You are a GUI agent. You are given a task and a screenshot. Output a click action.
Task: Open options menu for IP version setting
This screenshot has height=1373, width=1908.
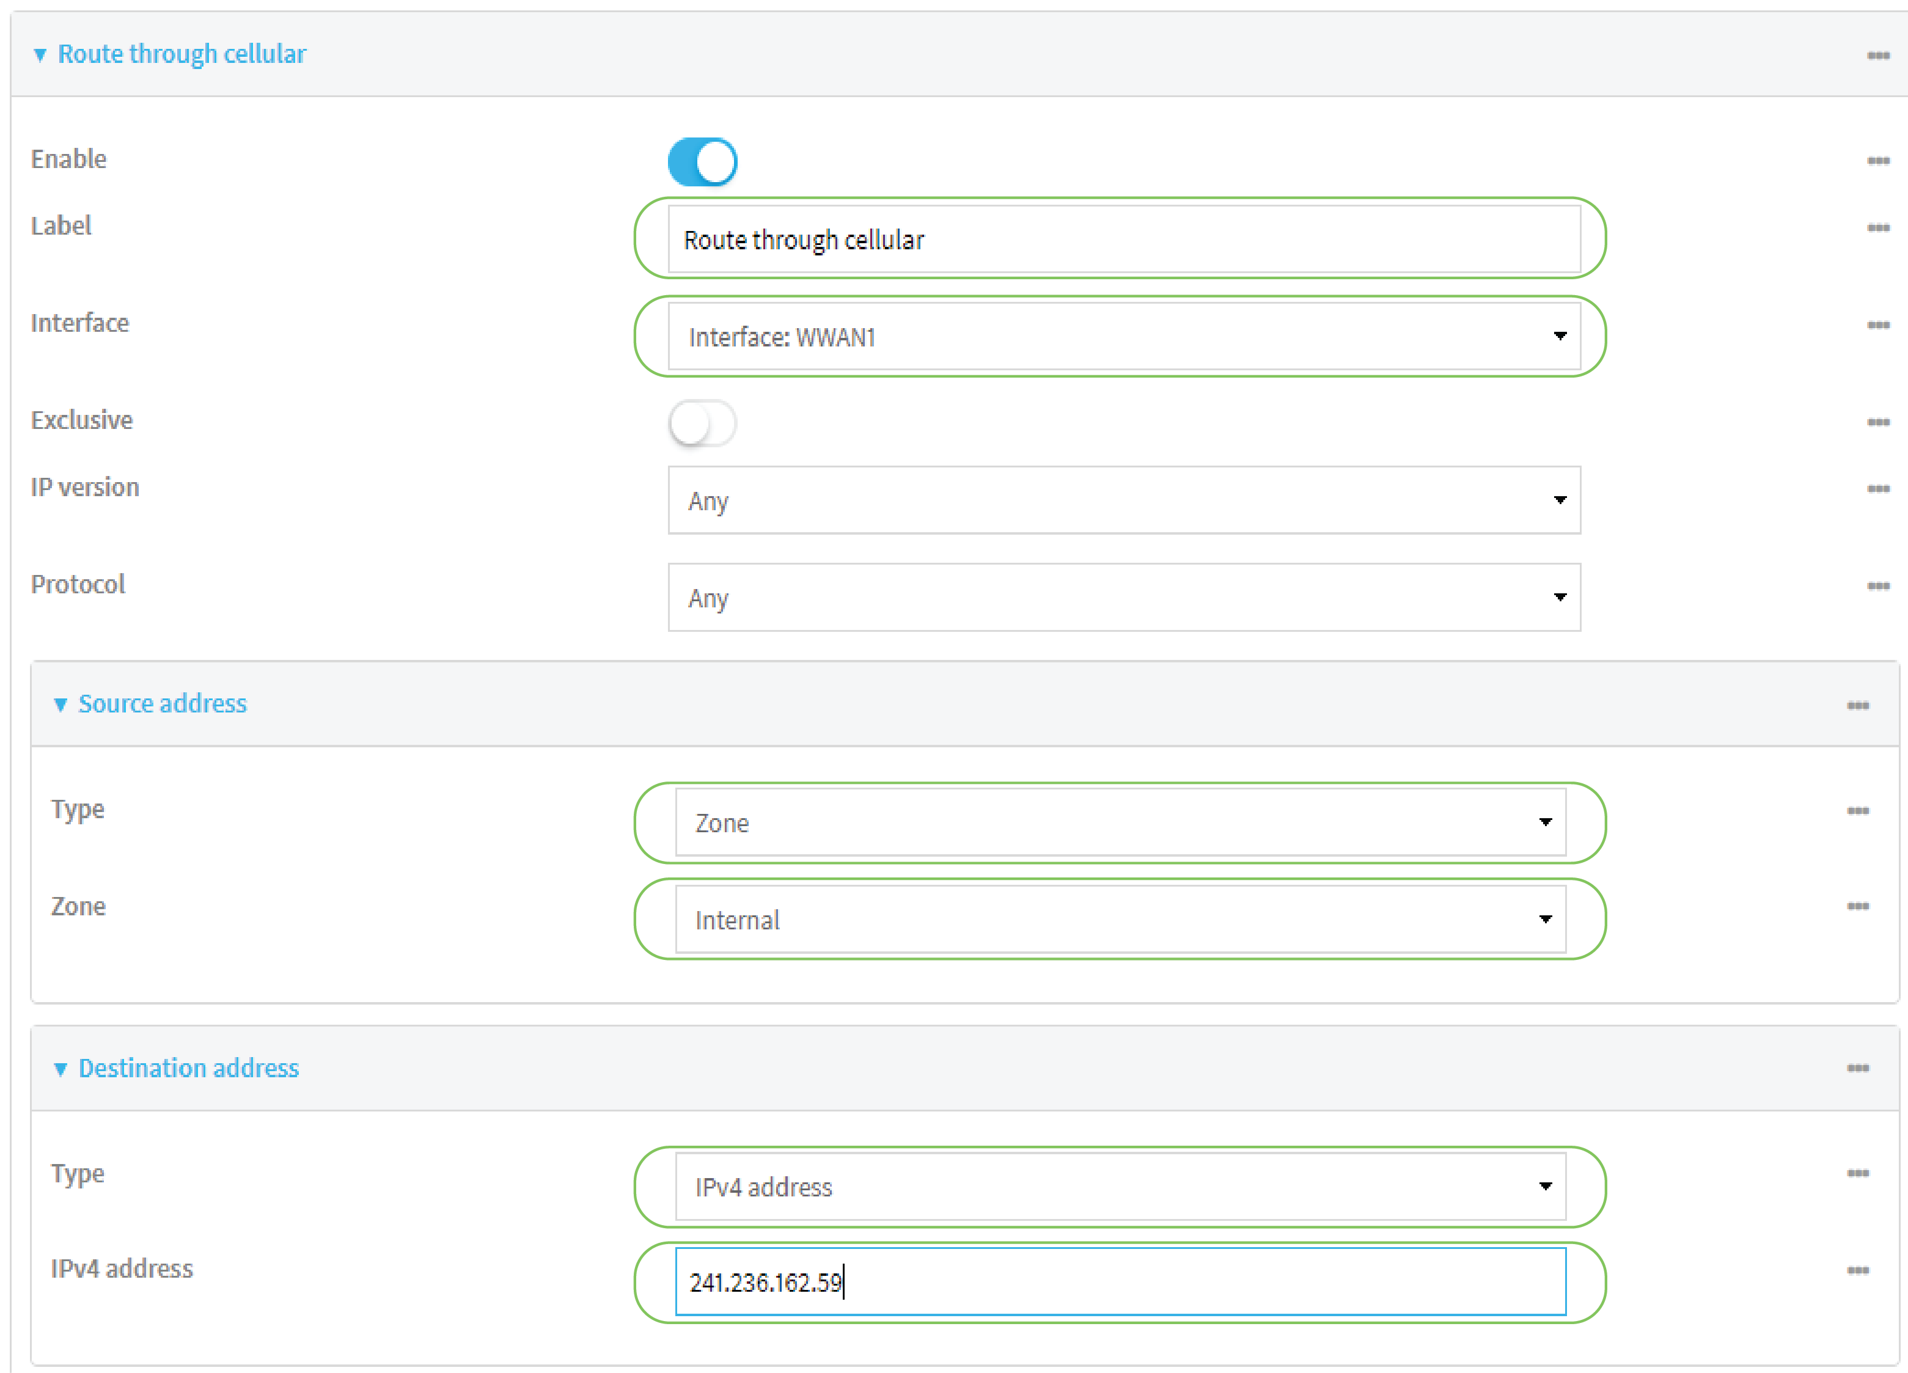click(x=1879, y=488)
